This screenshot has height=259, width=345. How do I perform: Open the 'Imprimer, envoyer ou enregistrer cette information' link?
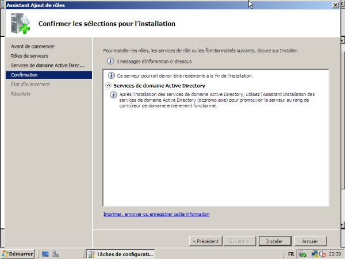point(156,214)
